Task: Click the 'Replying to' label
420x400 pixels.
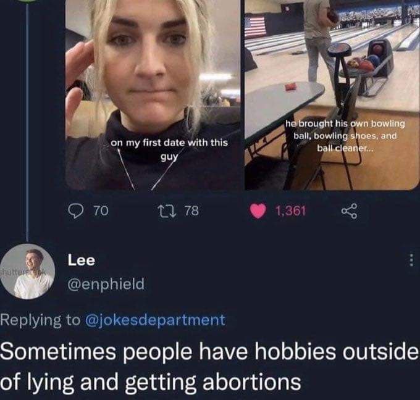Action: (40, 320)
